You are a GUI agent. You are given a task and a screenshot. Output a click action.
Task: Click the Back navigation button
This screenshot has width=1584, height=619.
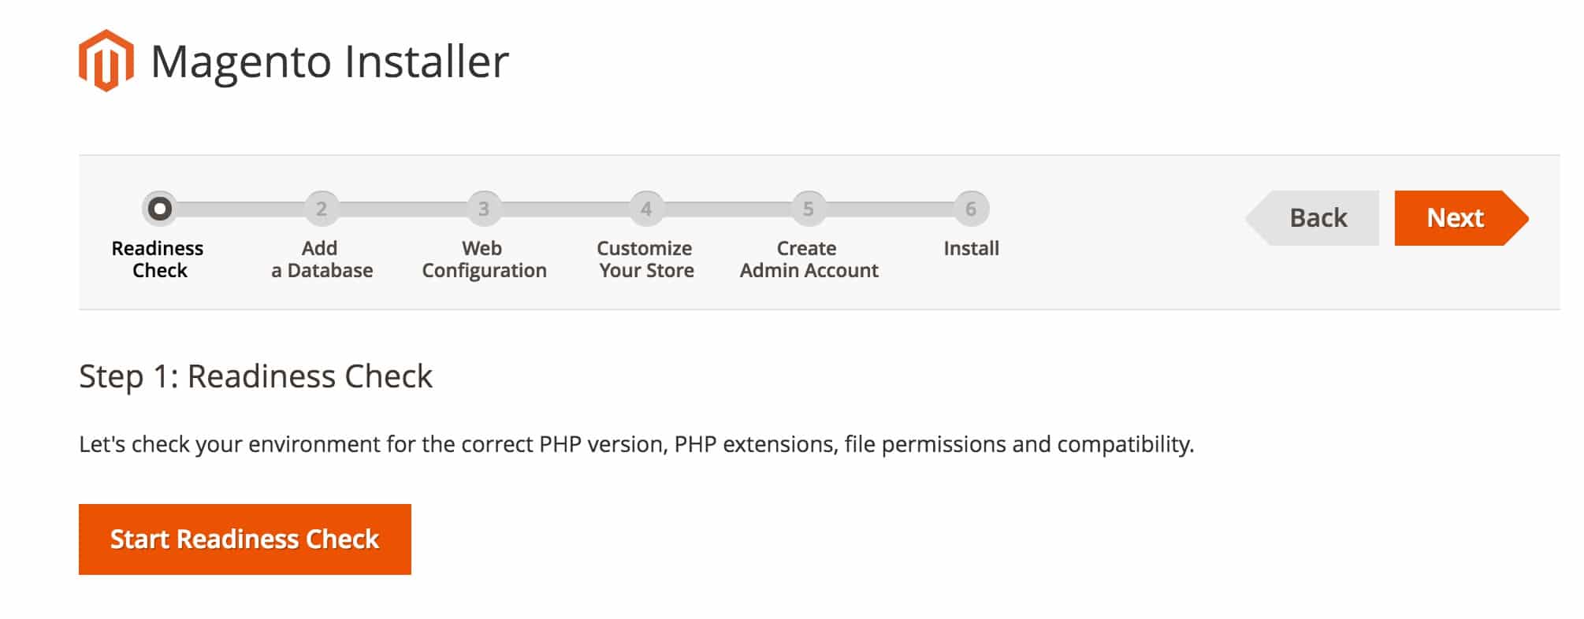(x=1314, y=217)
